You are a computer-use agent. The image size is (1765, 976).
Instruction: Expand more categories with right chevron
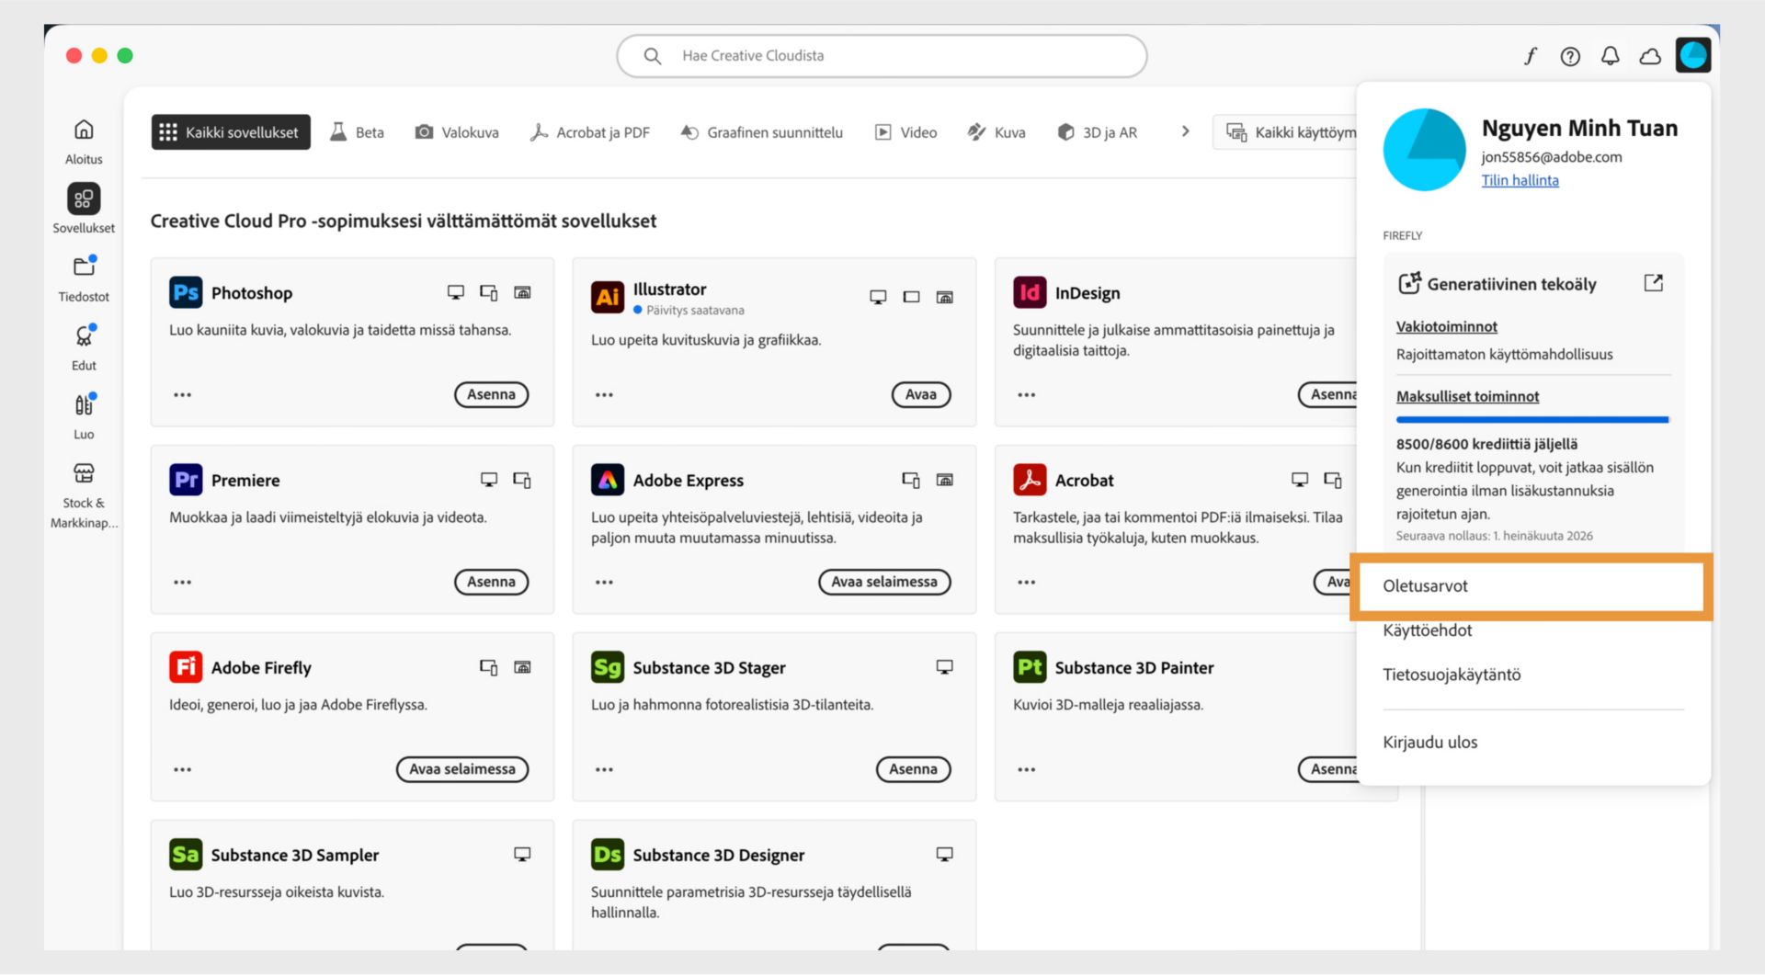point(1185,132)
